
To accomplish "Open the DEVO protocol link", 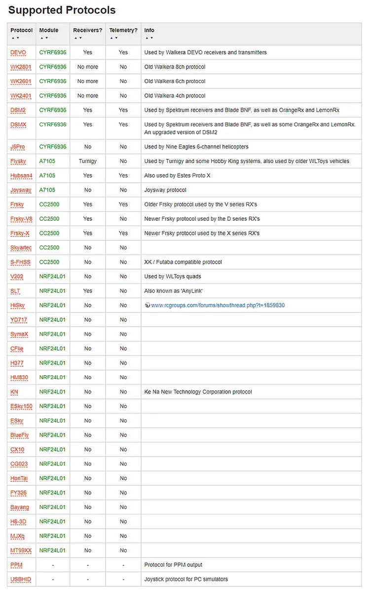I will (18, 53).
